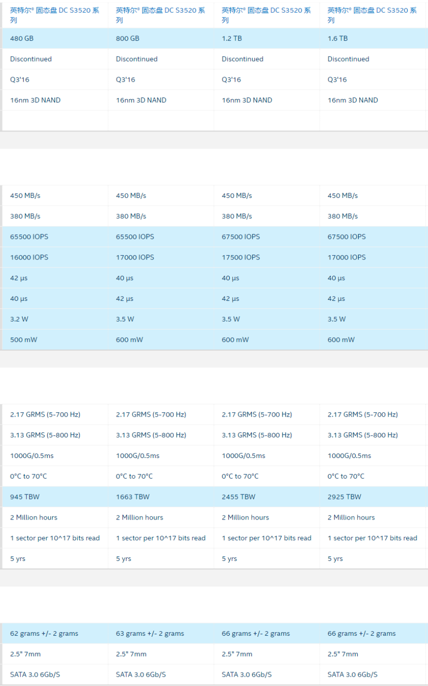
Task: Select Q3'16 in the 800 GB column
Action: [125, 80]
